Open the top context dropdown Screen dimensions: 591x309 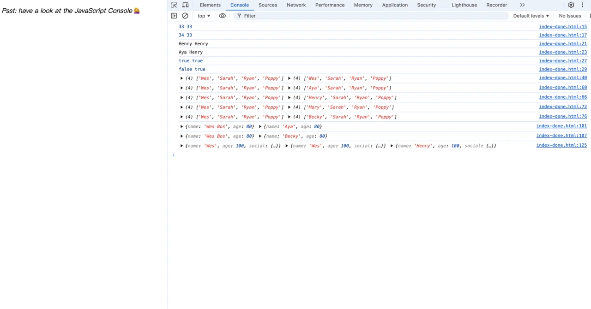click(204, 16)
